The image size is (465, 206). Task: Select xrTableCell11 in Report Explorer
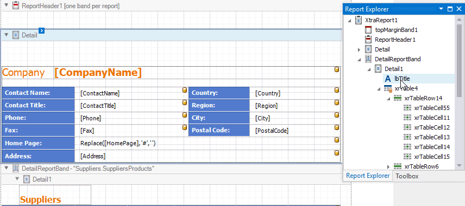(x=432, y=118)
